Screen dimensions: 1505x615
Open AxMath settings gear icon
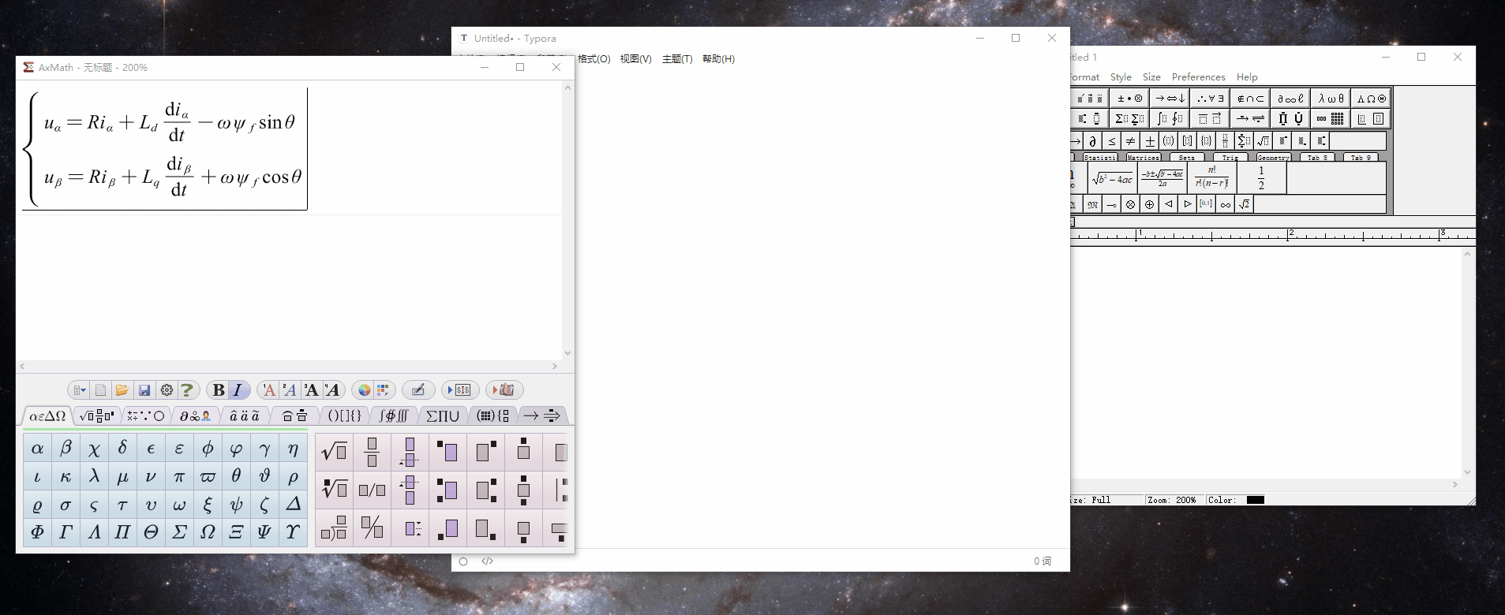tap(167, 390)
